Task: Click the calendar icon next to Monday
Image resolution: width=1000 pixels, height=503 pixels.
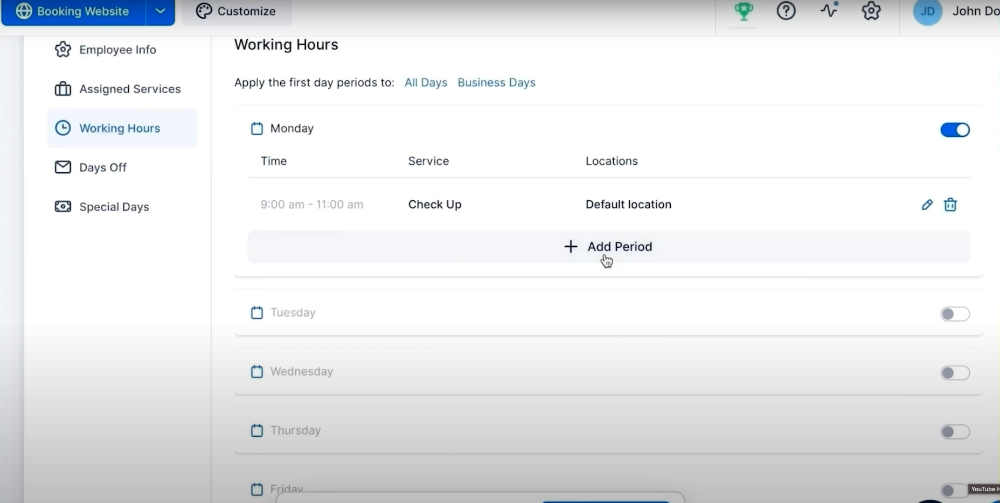Action: (257, 129)
